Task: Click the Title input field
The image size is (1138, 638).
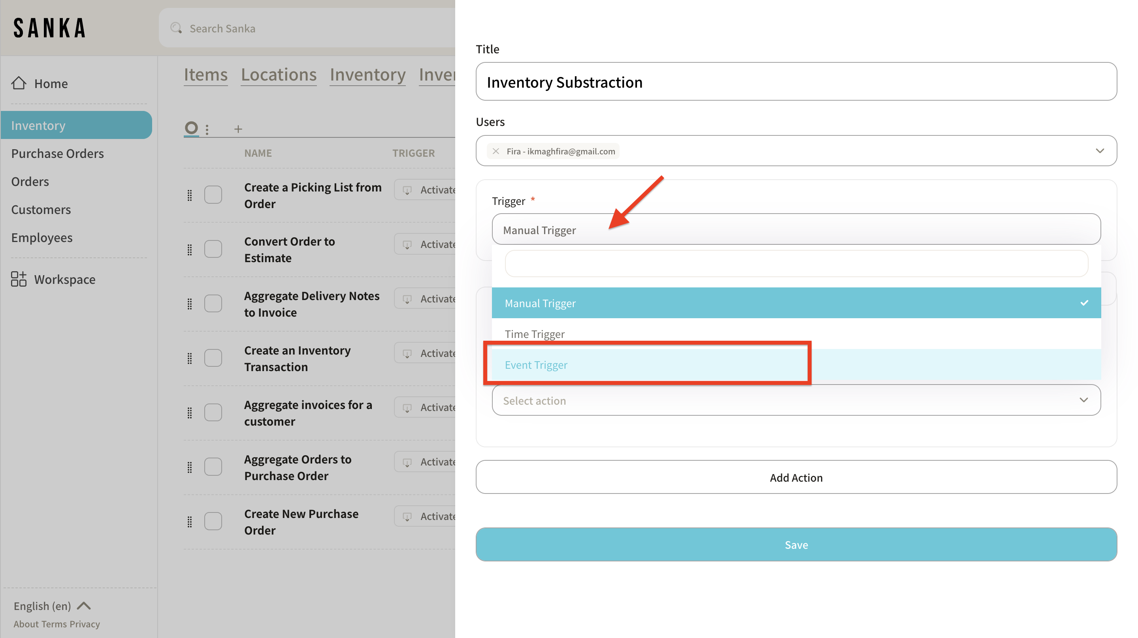Action: click(796, 82)
